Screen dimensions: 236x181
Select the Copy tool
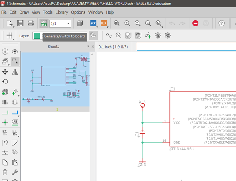pos(5,163)
